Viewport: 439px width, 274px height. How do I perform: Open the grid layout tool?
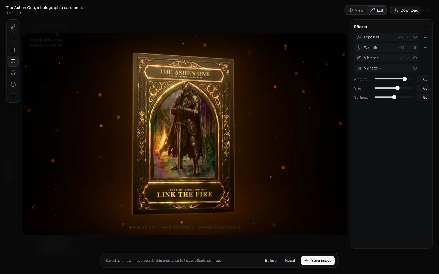point(13,96)
